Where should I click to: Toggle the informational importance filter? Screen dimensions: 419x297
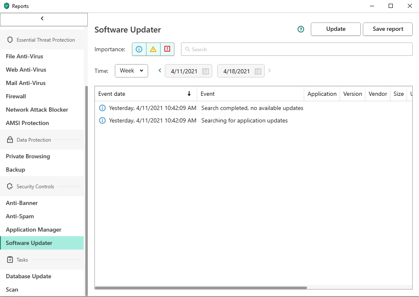tap(139, 49)
